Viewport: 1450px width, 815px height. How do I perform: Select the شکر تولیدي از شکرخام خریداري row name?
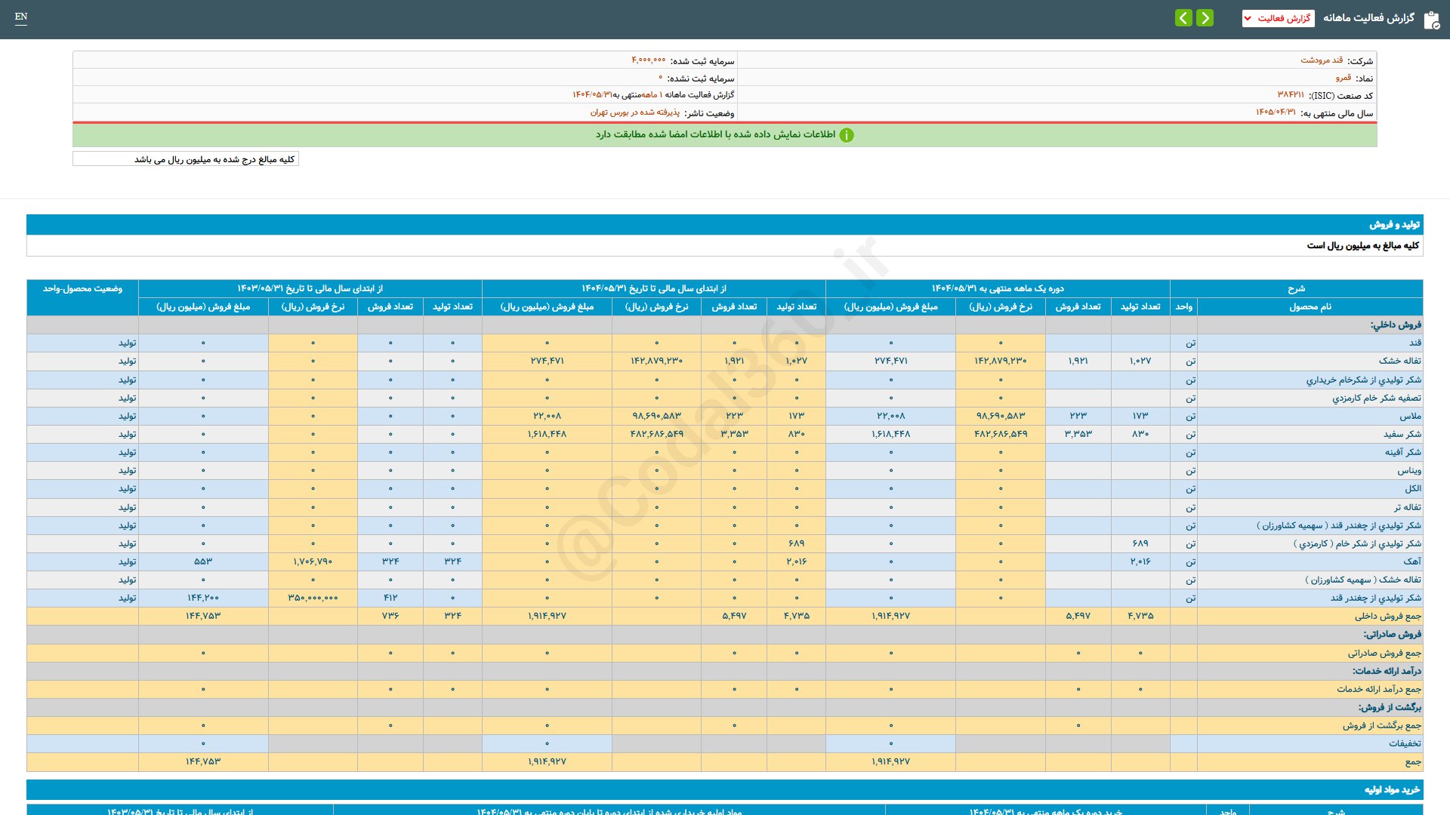(x=1364, y=380)
